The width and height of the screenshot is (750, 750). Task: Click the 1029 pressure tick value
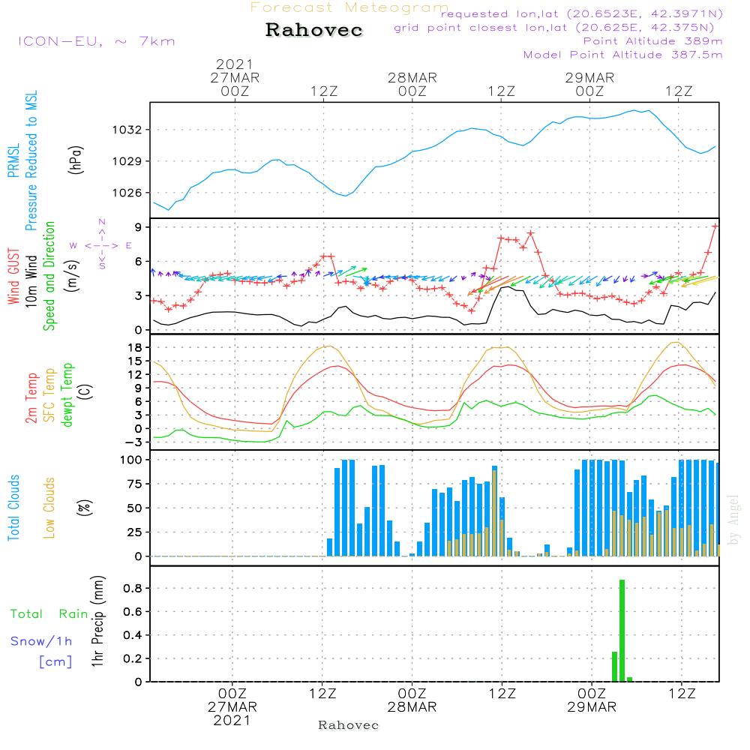127,161
